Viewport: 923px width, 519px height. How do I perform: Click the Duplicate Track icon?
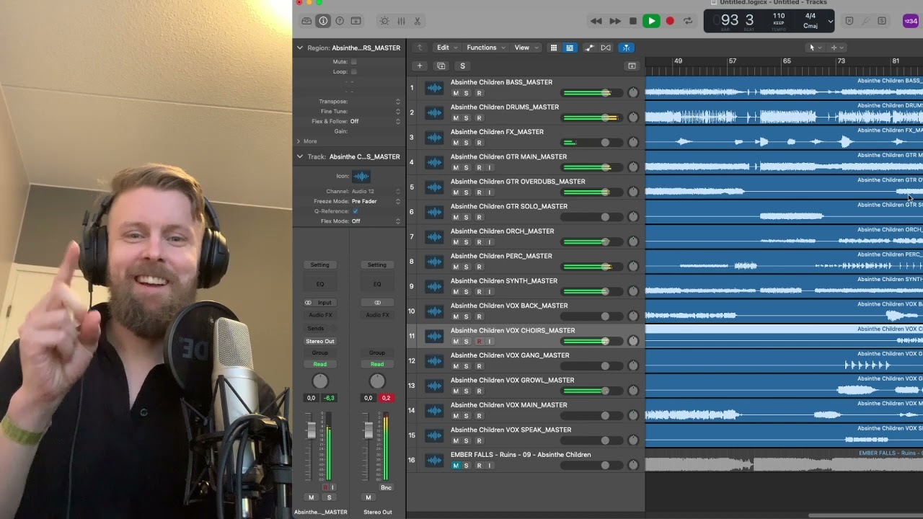point(441,66)
